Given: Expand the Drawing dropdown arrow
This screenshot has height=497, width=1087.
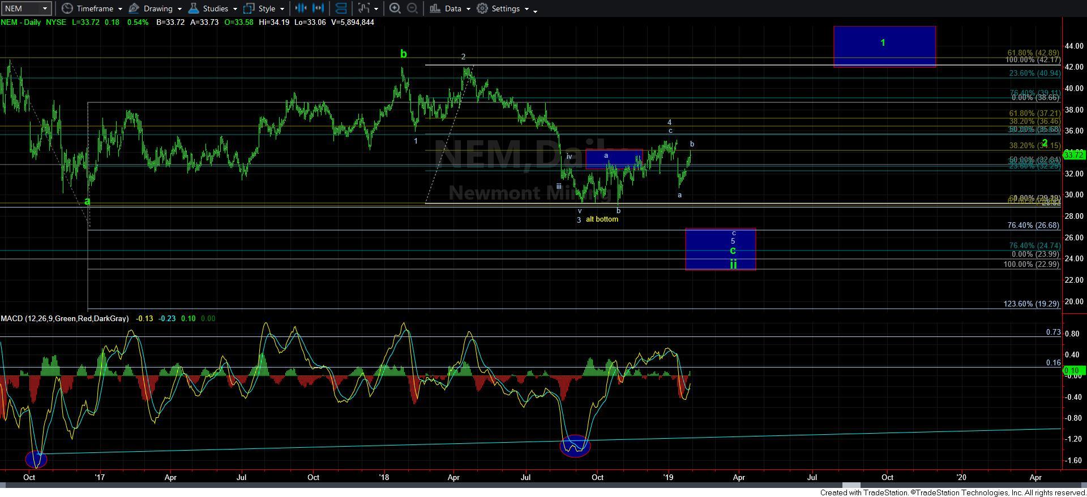Looking at the screenshot, I should (179, 9).
